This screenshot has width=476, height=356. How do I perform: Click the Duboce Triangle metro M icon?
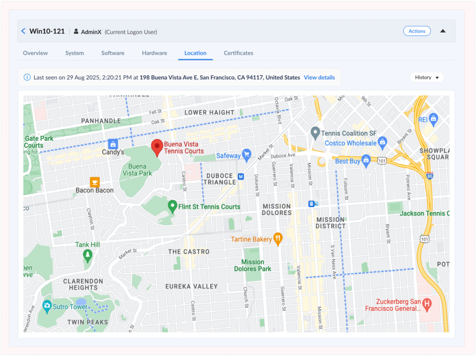241,176
